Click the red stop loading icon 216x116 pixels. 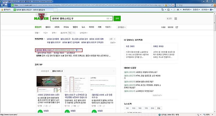click(x=173, y=5)
